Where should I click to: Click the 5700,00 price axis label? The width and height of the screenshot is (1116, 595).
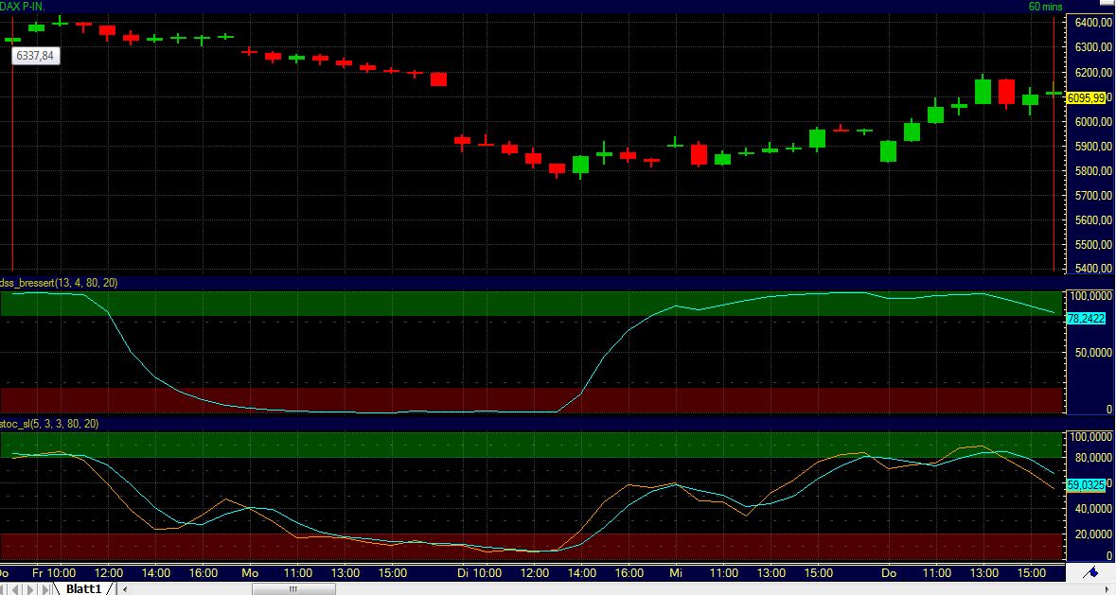click(1092, 196)
